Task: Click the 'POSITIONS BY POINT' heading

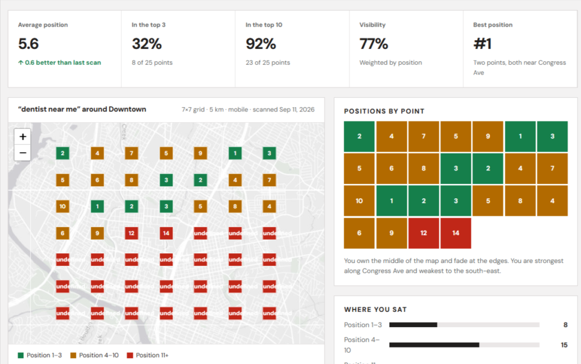Action: pyautogui.click(x=384, y=111)
